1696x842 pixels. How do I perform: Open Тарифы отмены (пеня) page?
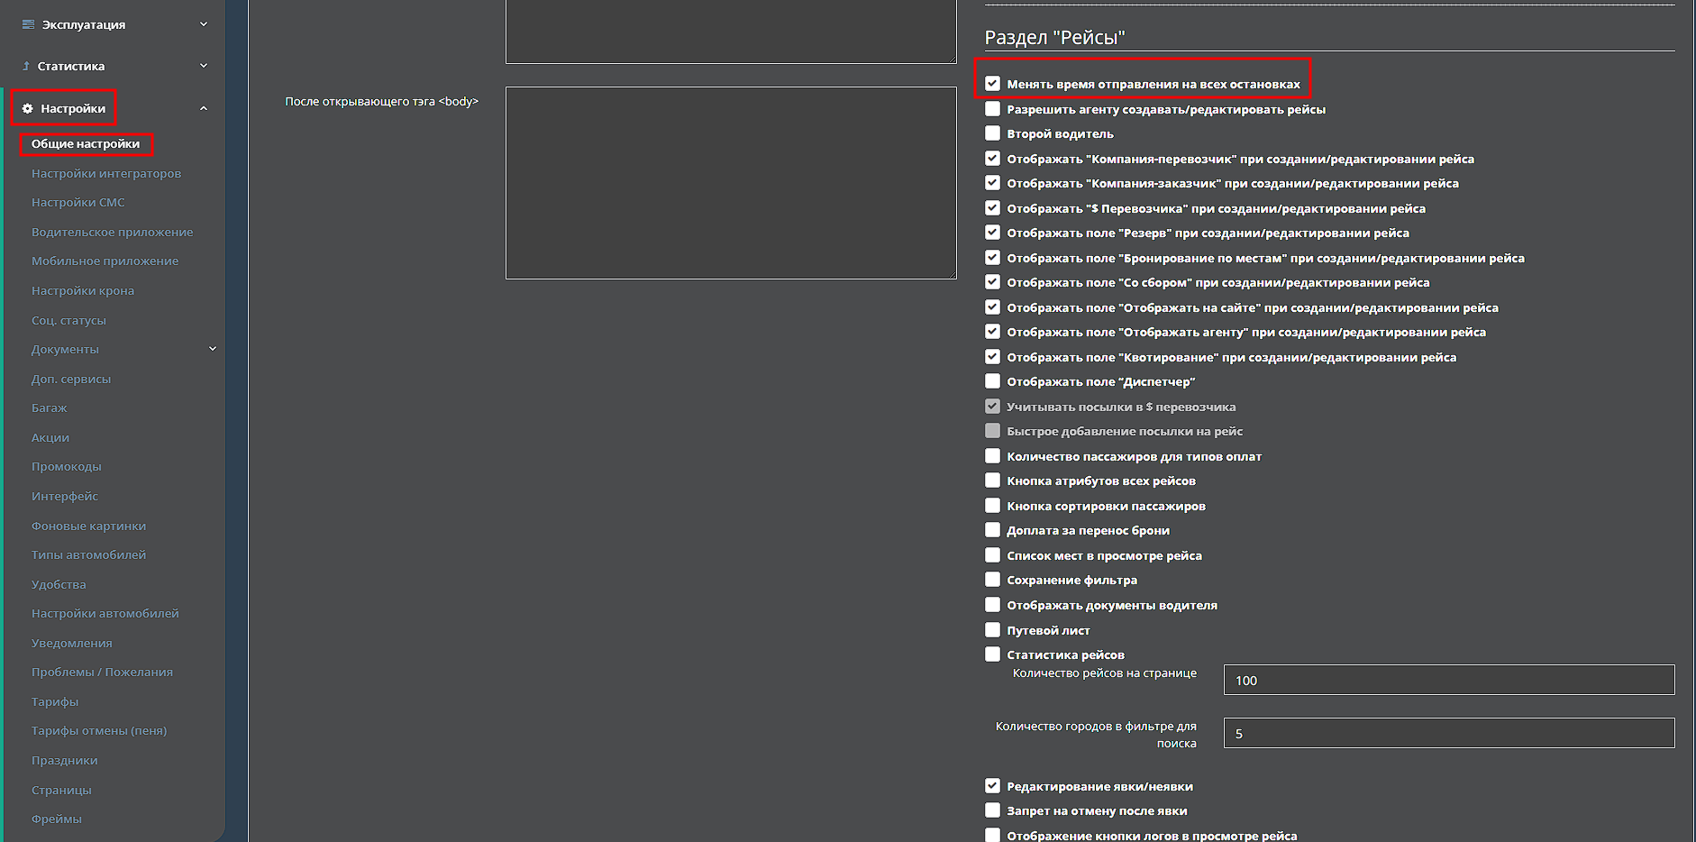coord(99,731)
